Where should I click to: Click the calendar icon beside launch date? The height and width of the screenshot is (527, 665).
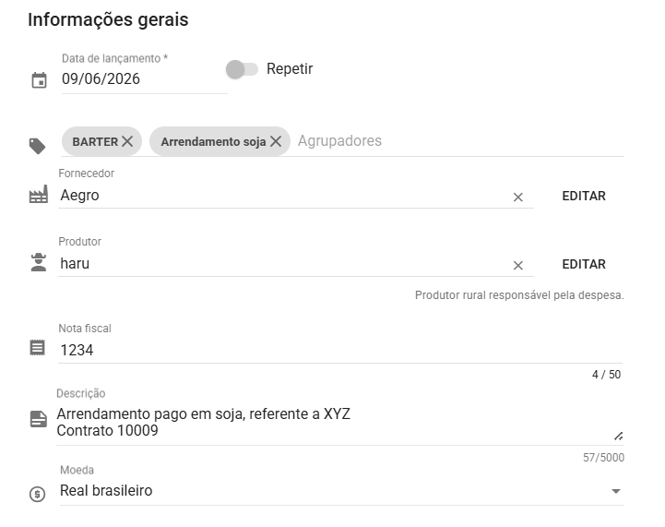39,80
